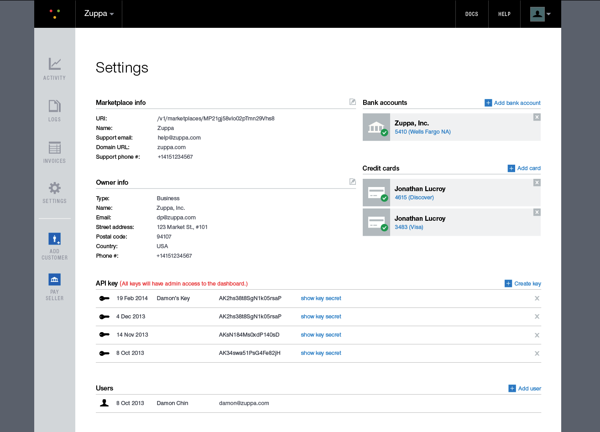Viewport: 600px width, 432px height.
Task: Click the AK34swa51PsG4Fe82jH key value
Action: click(x=250, y=353)
